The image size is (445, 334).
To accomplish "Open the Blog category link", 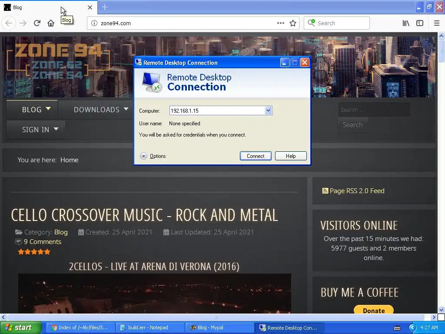I will 61,232.
